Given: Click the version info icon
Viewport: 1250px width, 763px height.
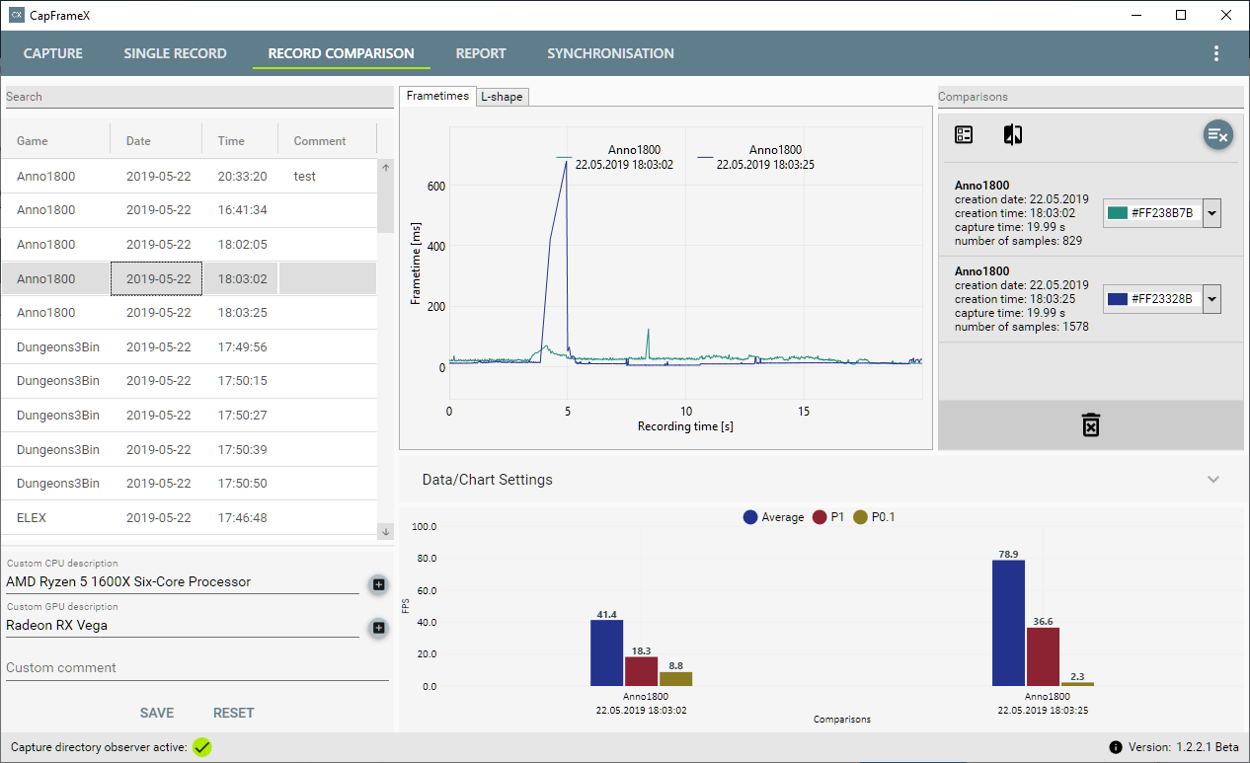Looking at the screenshot, I should coord(1116,747).
